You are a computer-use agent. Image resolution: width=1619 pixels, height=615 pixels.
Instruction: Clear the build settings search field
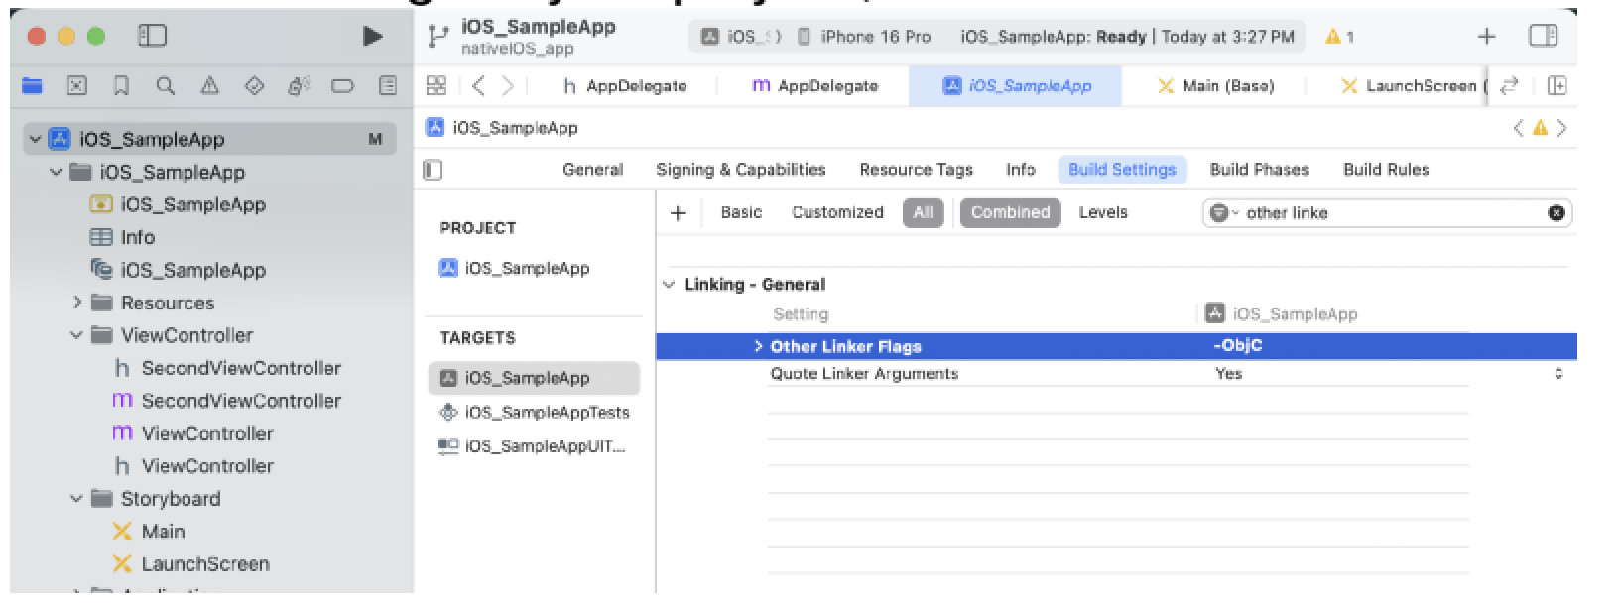point(1556,213)
